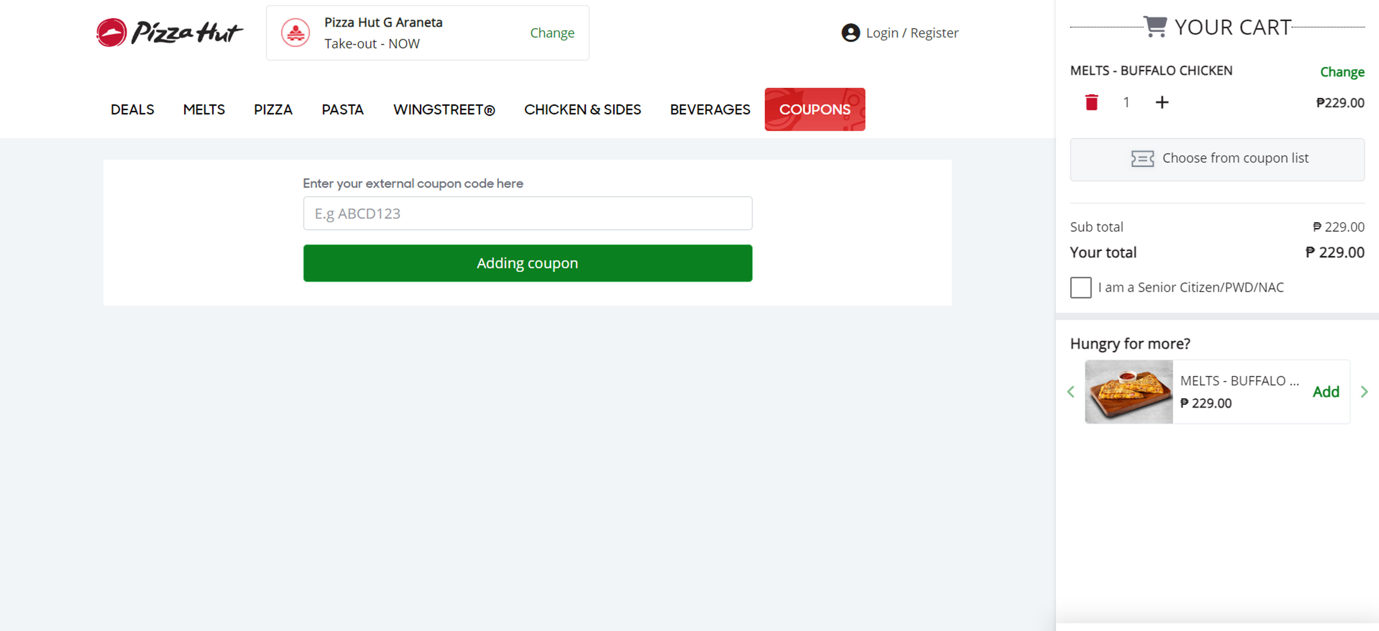Viewport: 1379px width, 631px height.
Task: Add suggested Melts Buffalo item
Action: pyautogui.click(x=1325, y=392)
